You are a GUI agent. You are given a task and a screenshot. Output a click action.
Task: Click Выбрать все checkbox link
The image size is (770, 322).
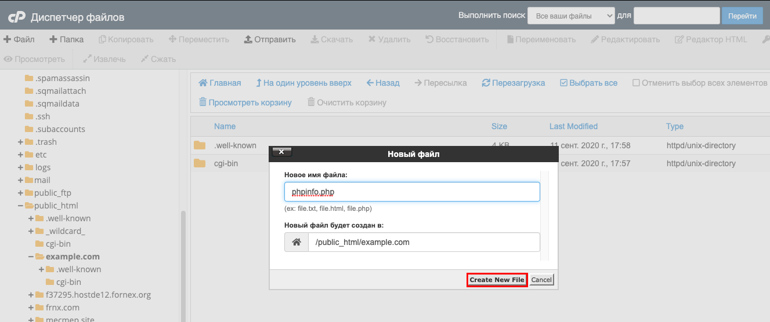tap(588, 83)
